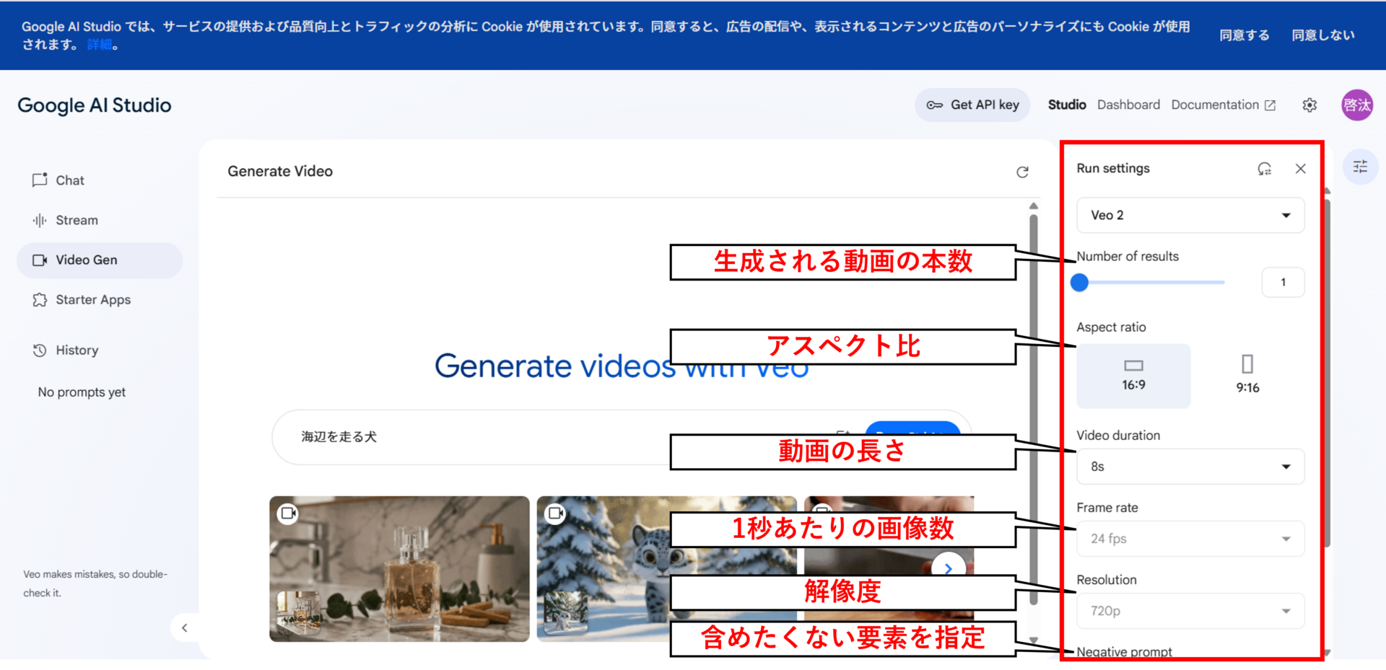
Task: Click the Video Gen camera icon
Action: click(x=40, y=260)
